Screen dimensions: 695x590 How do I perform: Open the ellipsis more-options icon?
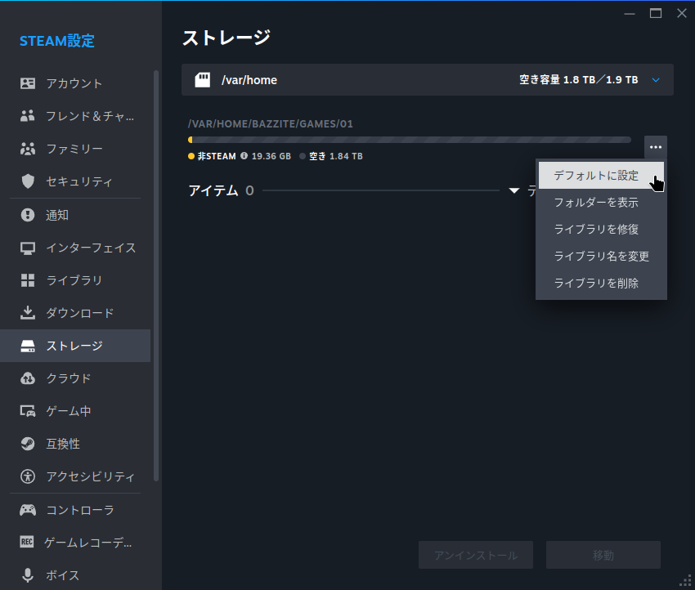click(x=655, y=147)
